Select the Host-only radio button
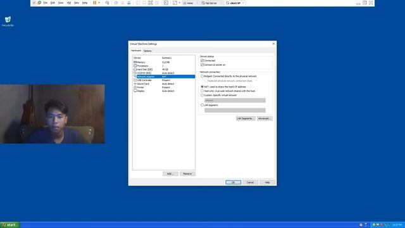 (x=202, y=91)
